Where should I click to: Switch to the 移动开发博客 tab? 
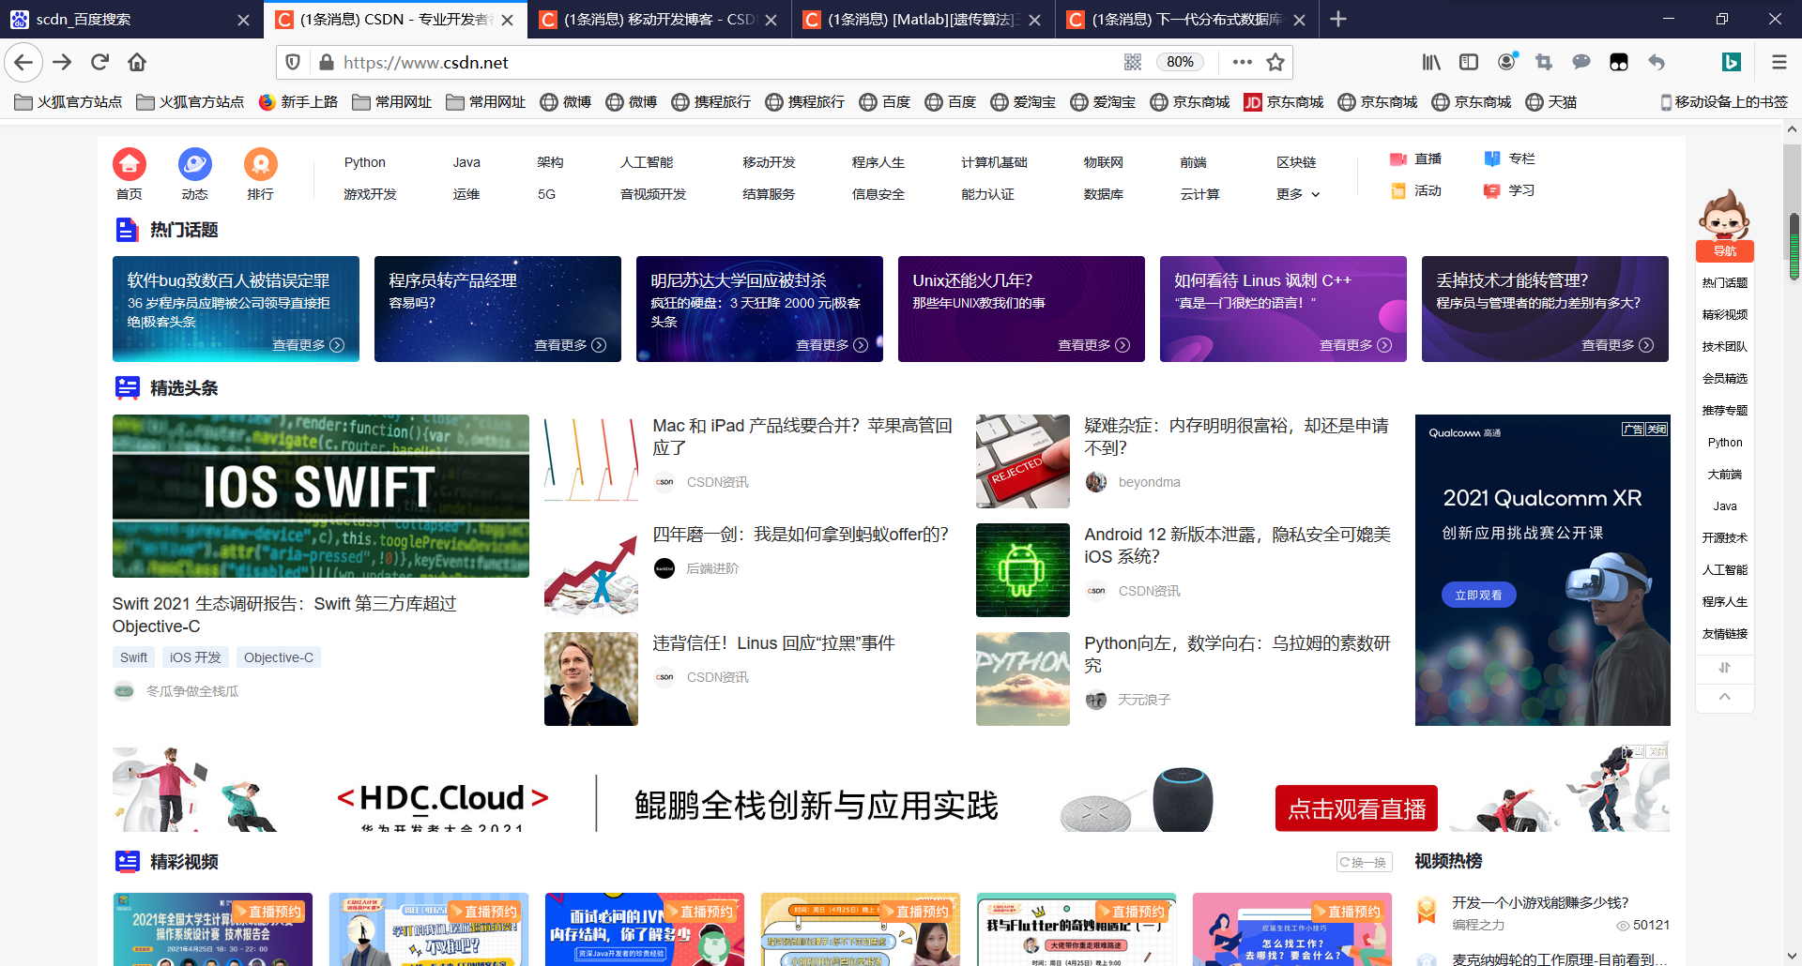click(x=659, y=19)
